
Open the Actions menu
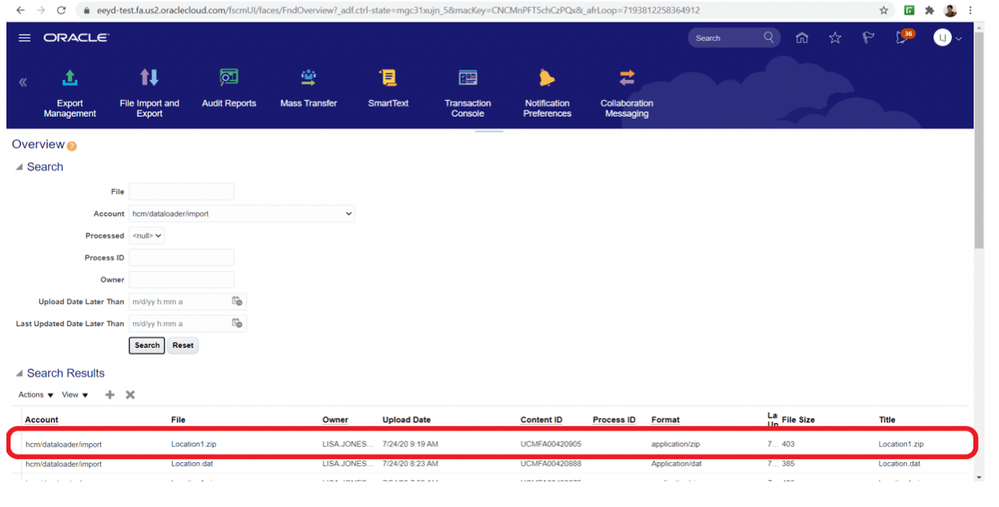point(36,395)
